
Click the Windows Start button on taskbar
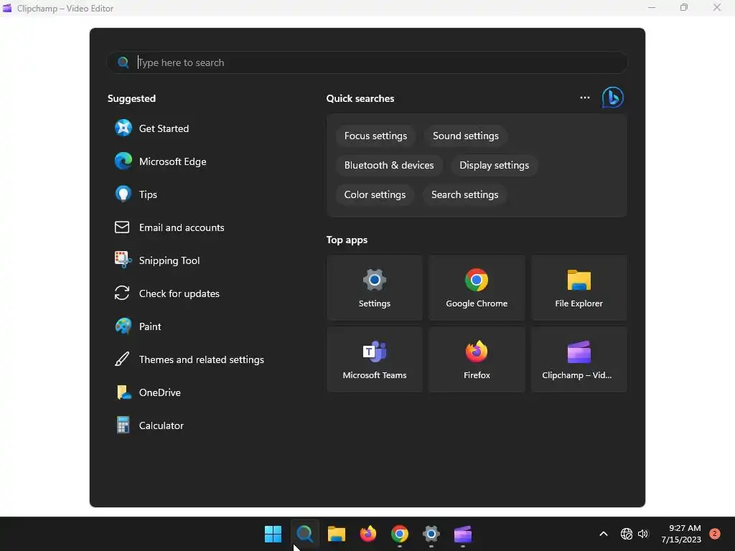pos(273,534)
